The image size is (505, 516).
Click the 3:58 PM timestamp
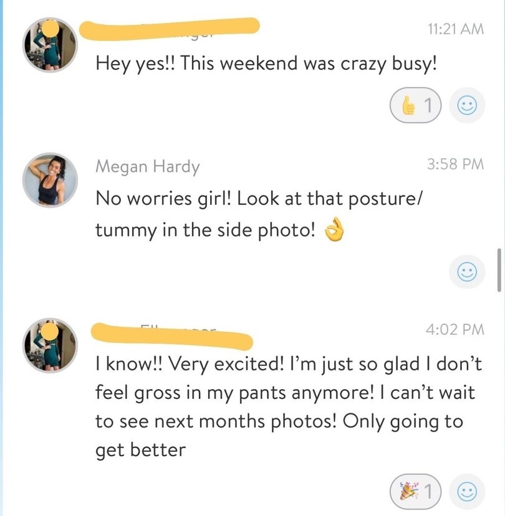pos(456,164)
